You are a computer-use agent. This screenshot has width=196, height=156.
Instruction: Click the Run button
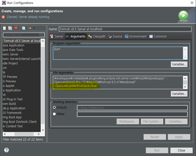pos(157,150)
